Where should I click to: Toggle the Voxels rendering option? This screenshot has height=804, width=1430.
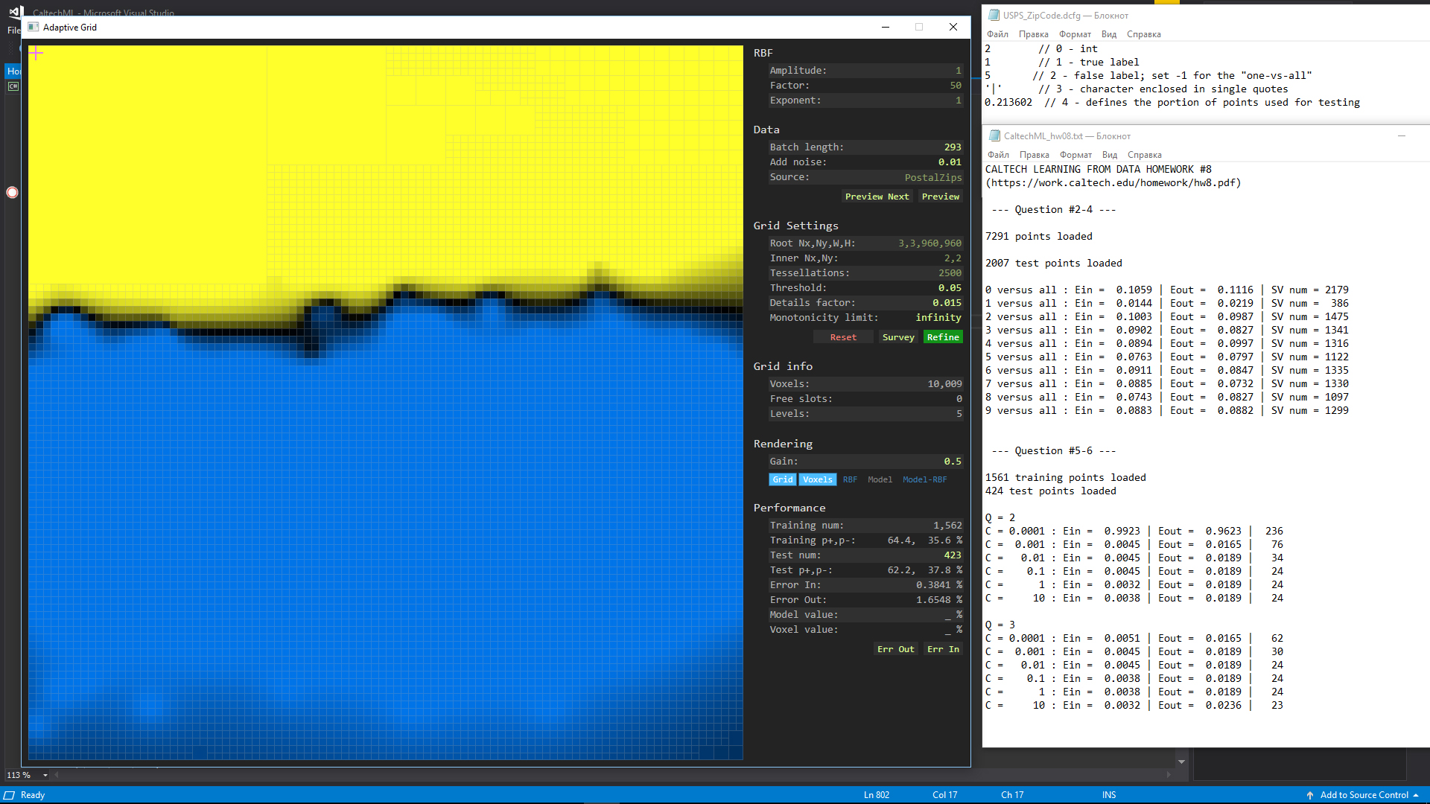(817, 479)
